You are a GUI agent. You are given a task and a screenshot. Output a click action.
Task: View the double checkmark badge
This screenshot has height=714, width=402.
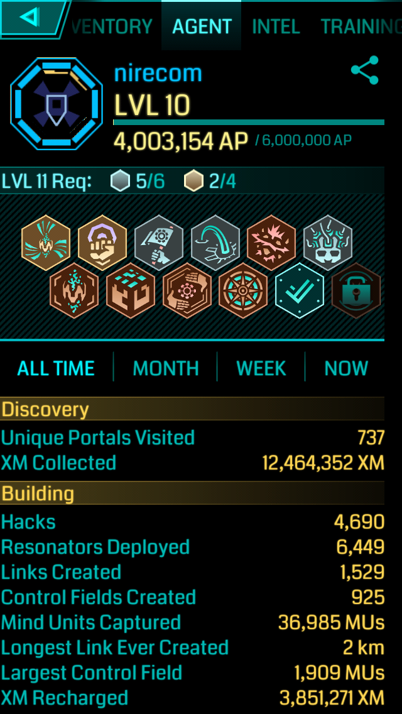point(300,290)
